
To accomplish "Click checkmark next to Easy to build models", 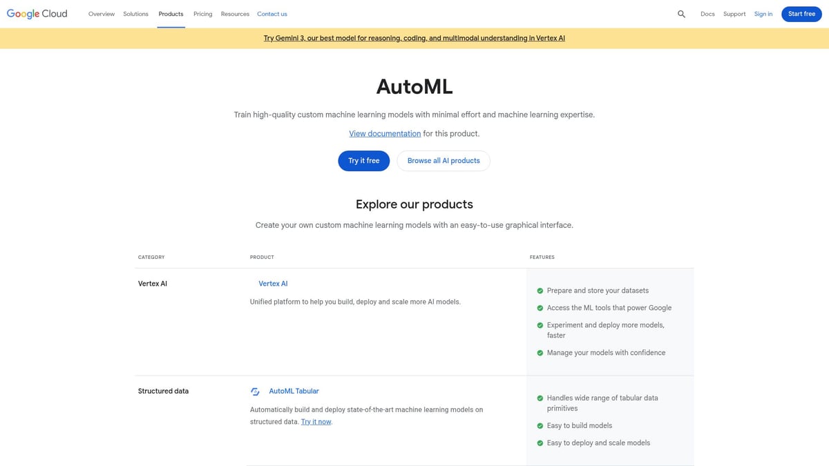I will (540, 426).
